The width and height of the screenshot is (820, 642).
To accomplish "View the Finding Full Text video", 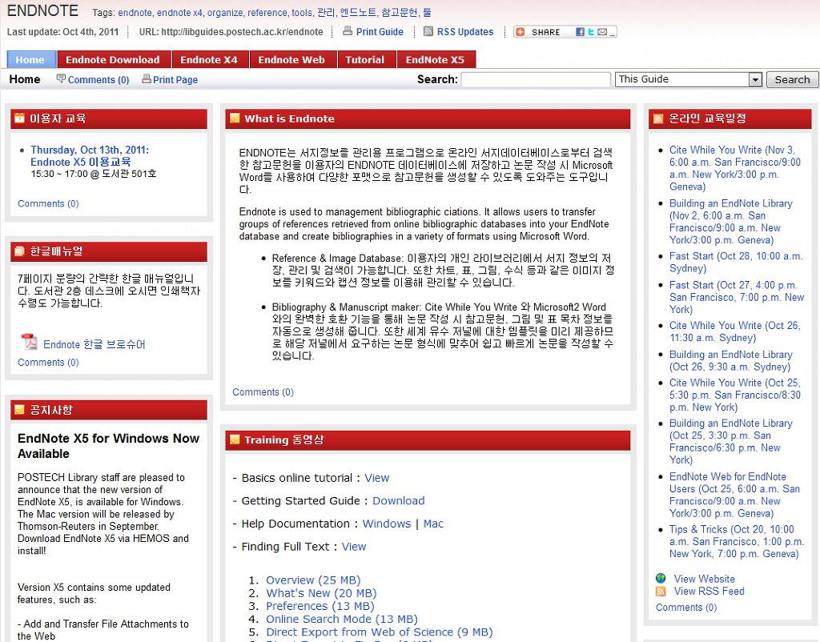I will 353,547.
